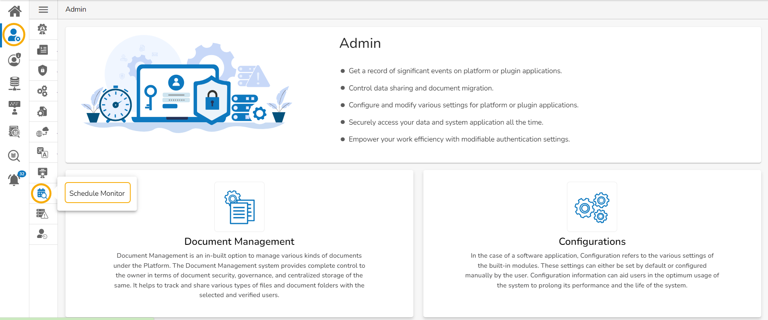This screenshot has width=768, height=320.
Task: Click the Document Management description paragraph
Action: pos(239,275)
